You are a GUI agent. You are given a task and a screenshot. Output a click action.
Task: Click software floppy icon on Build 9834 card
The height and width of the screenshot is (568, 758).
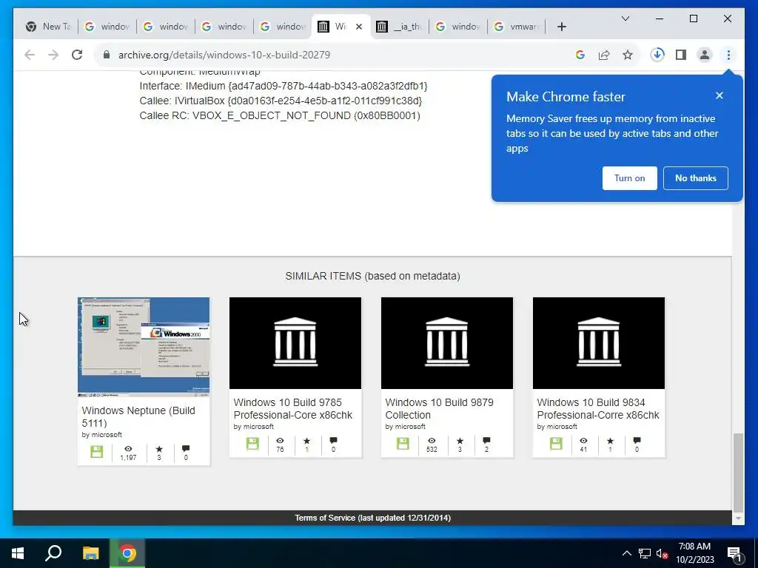[x=556, y=444]
